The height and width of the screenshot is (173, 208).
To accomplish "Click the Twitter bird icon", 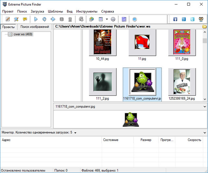I will (192, 19).
